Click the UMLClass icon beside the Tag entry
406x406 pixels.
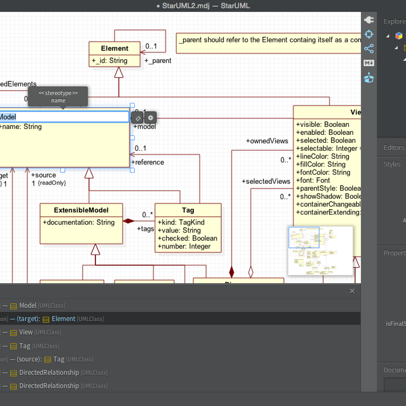14,346
